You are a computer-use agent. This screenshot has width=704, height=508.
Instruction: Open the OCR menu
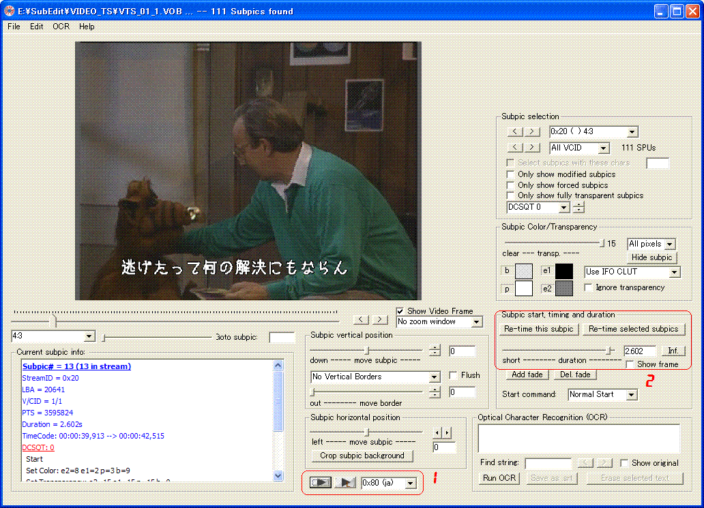tap(61, 27)
